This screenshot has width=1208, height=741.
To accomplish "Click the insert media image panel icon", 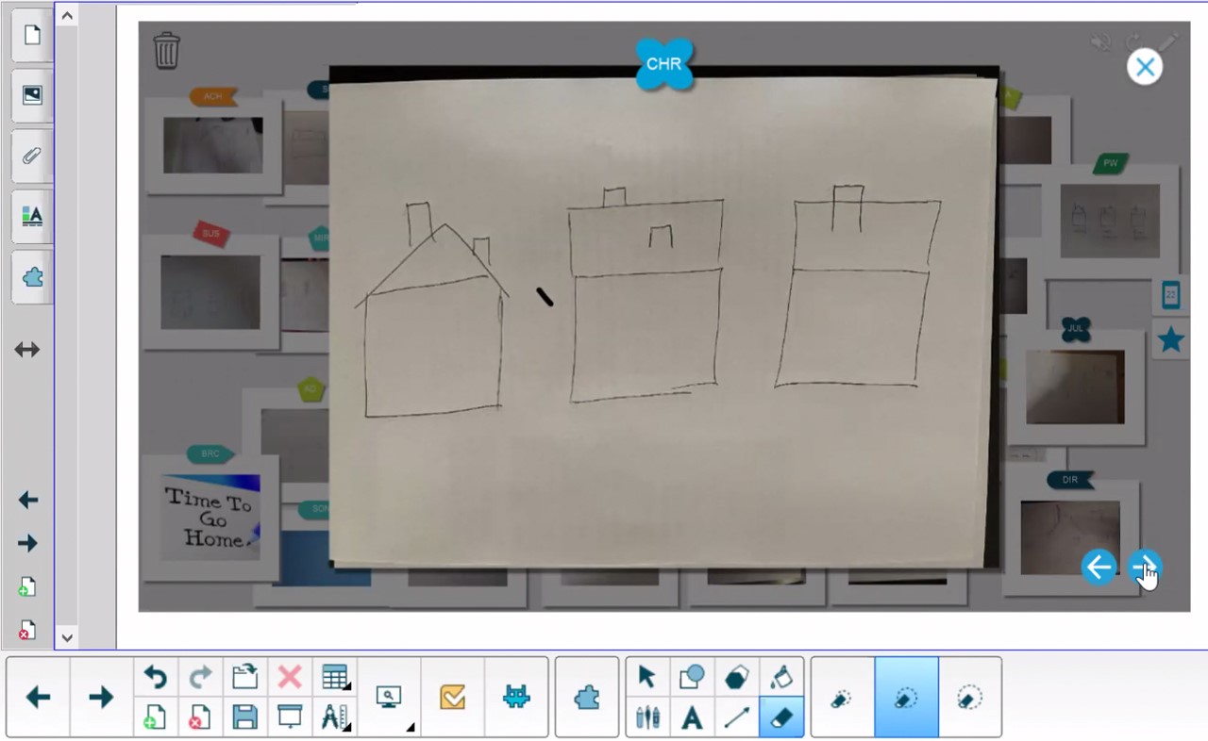I will tap(31, 94).
